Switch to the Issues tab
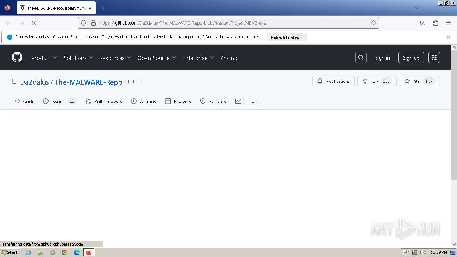The height and width of the screenshot is (257, 457). coord(60,101)
